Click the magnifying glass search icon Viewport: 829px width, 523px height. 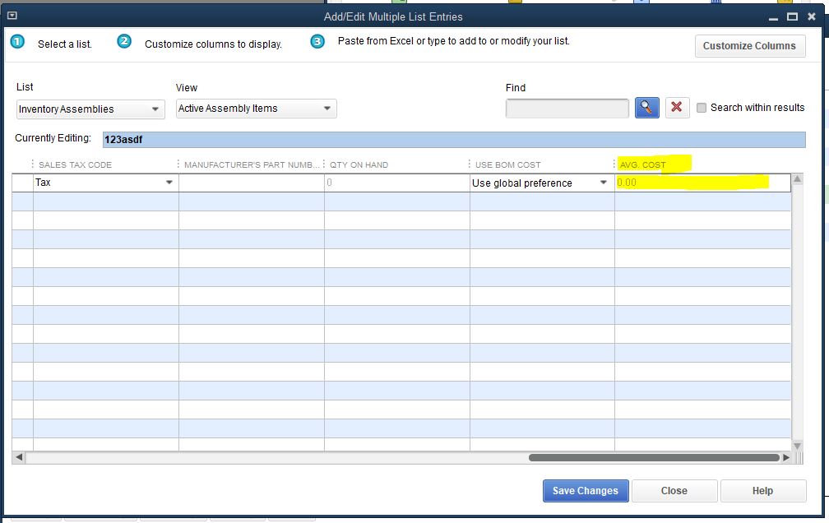click(647, 108)
